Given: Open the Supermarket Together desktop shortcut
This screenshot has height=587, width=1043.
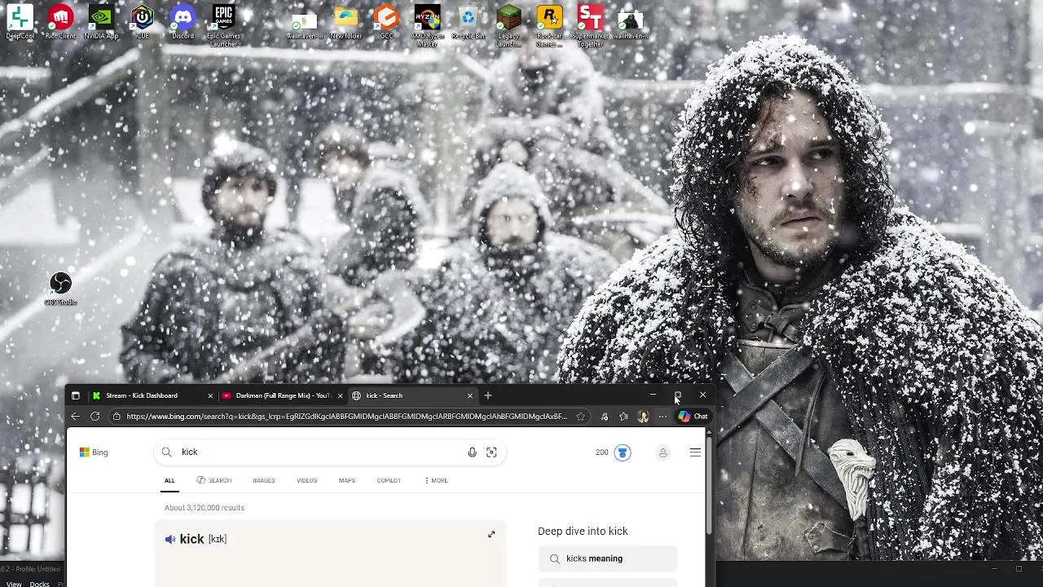Looking at the screenshot, I should 590,26.
